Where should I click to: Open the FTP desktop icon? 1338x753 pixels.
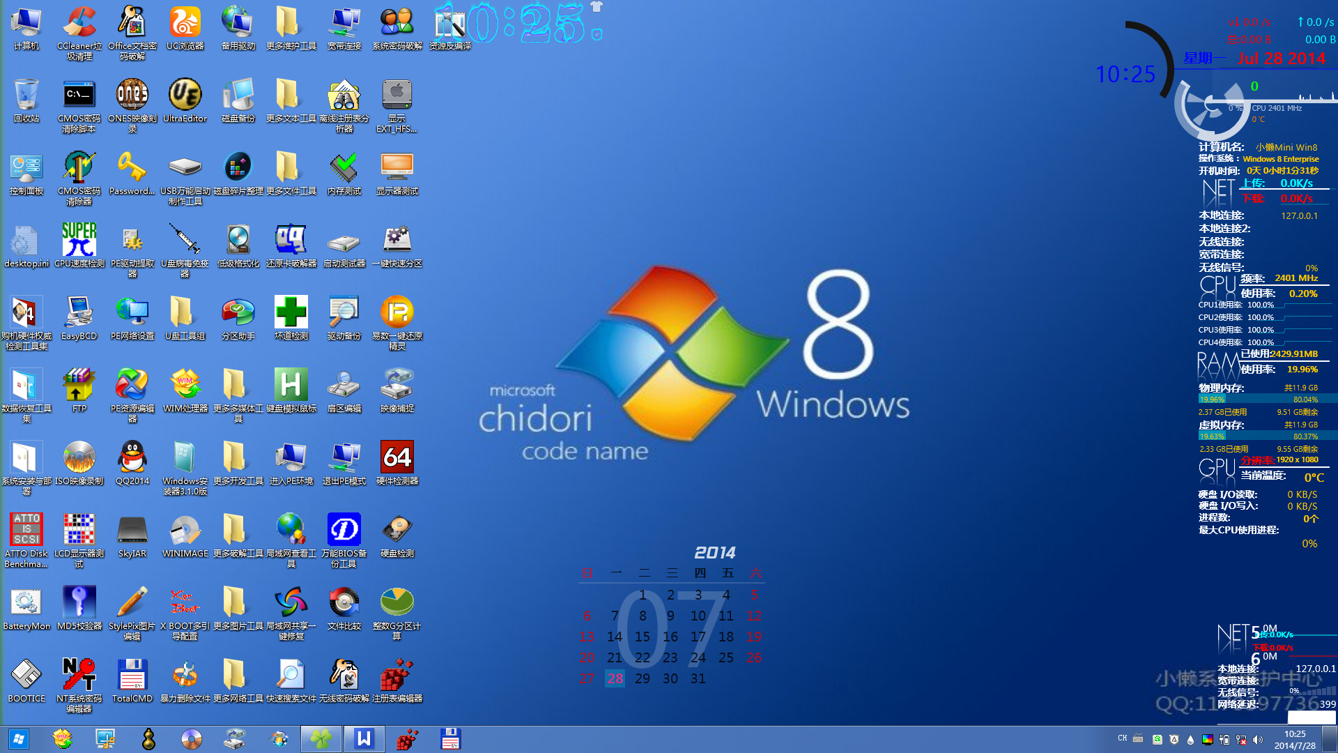coord(79,390)
